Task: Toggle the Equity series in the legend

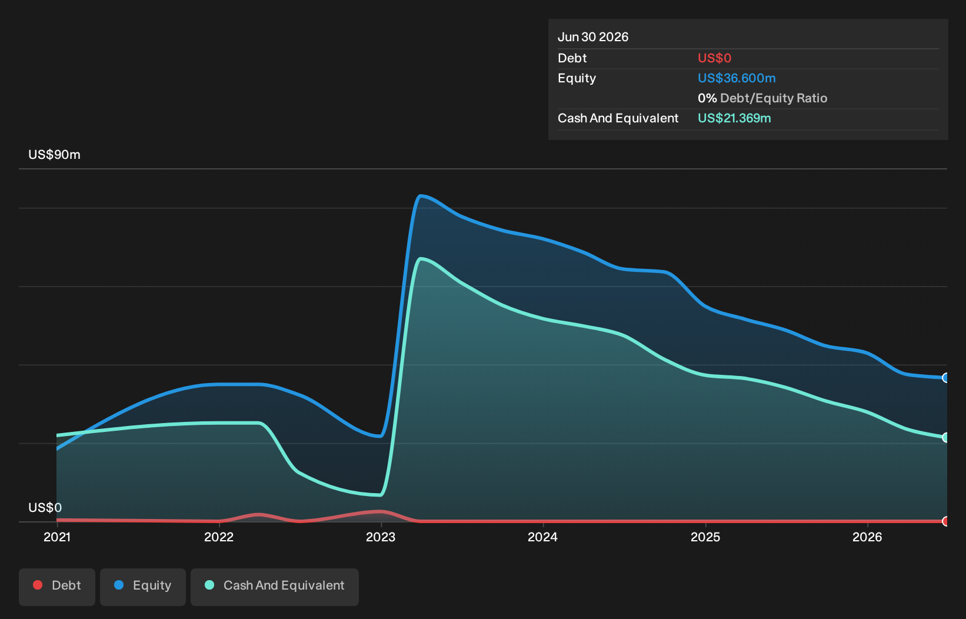Action: coord(143,587)
